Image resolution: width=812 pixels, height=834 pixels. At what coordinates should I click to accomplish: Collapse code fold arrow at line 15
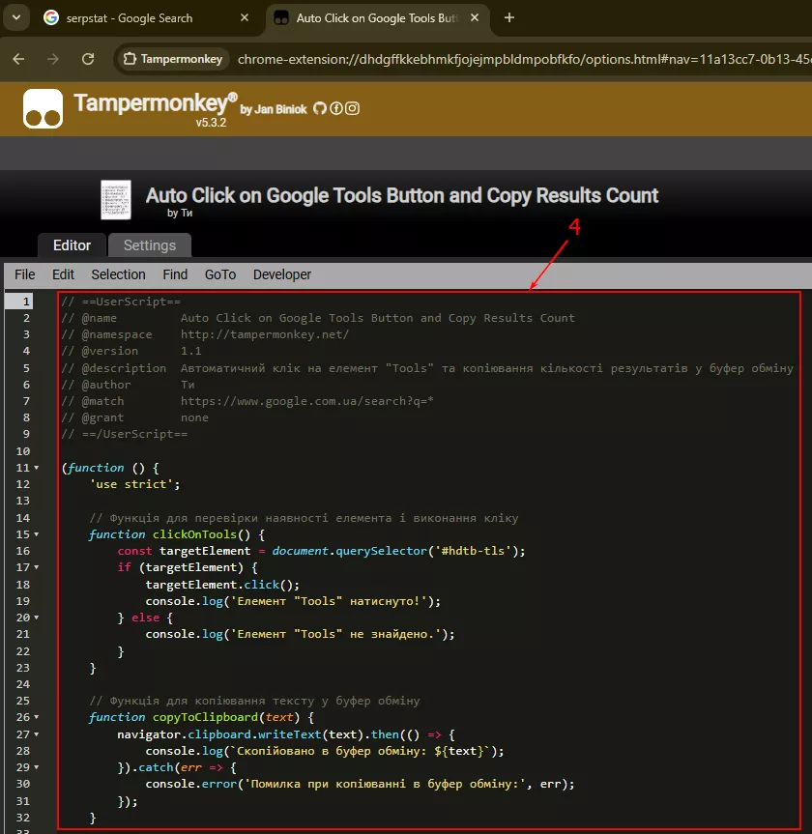pyautogui.click(x=36, y=534)
